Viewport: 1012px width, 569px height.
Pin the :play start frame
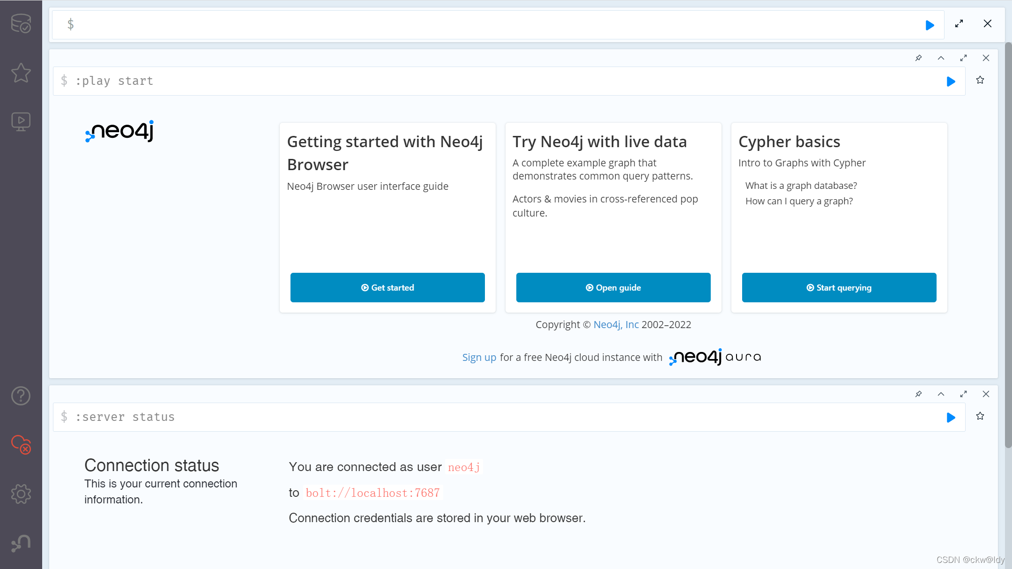(x=918, y=58)
